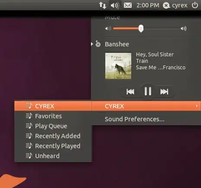This screenshot has height=188, width=201.
Task: Click album text Save Me ...Francisco
Action: [x=161, y=68]
